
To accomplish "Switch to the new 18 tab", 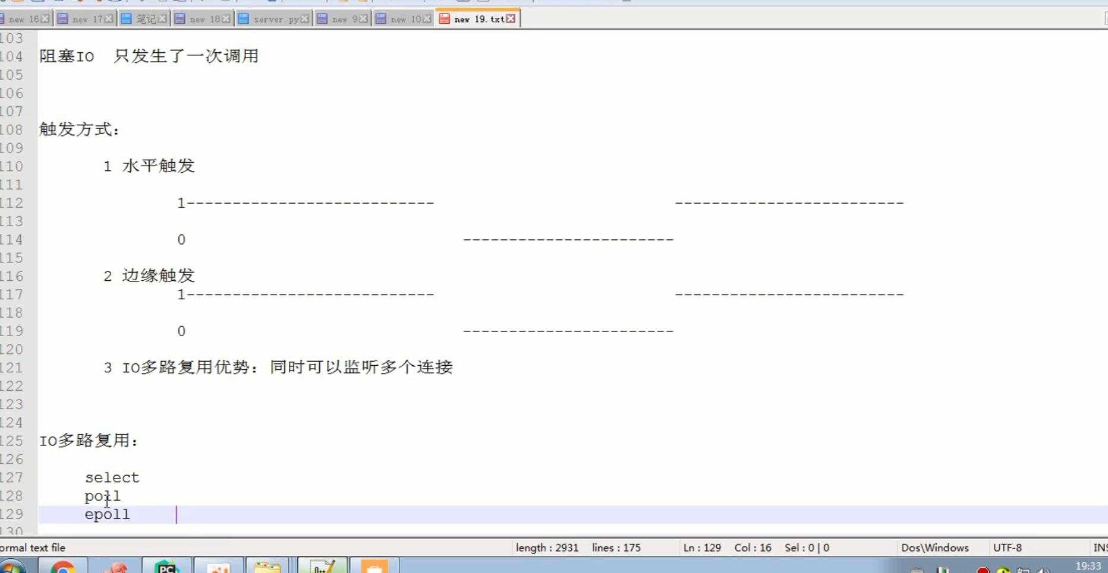I will click(x=204, y=19).
